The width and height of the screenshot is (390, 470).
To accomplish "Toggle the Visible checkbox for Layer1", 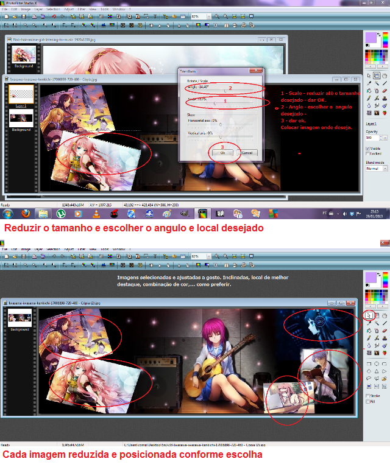I will click(367, 149).
